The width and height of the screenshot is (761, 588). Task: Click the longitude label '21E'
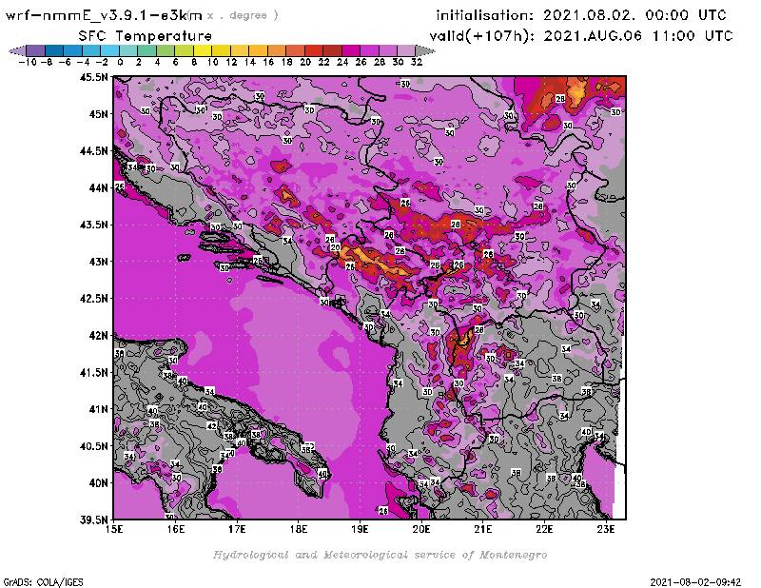point(482,529)
